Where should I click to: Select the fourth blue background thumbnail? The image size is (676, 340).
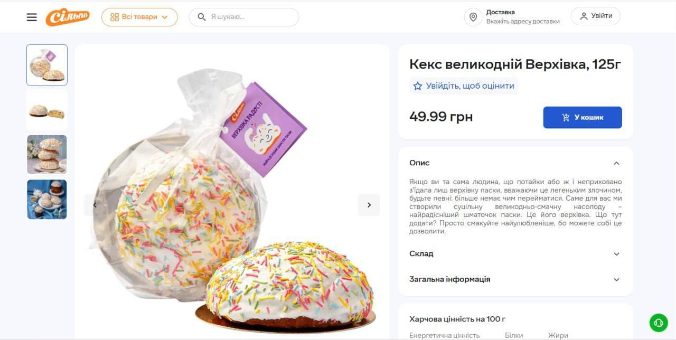tap(47, 200)
